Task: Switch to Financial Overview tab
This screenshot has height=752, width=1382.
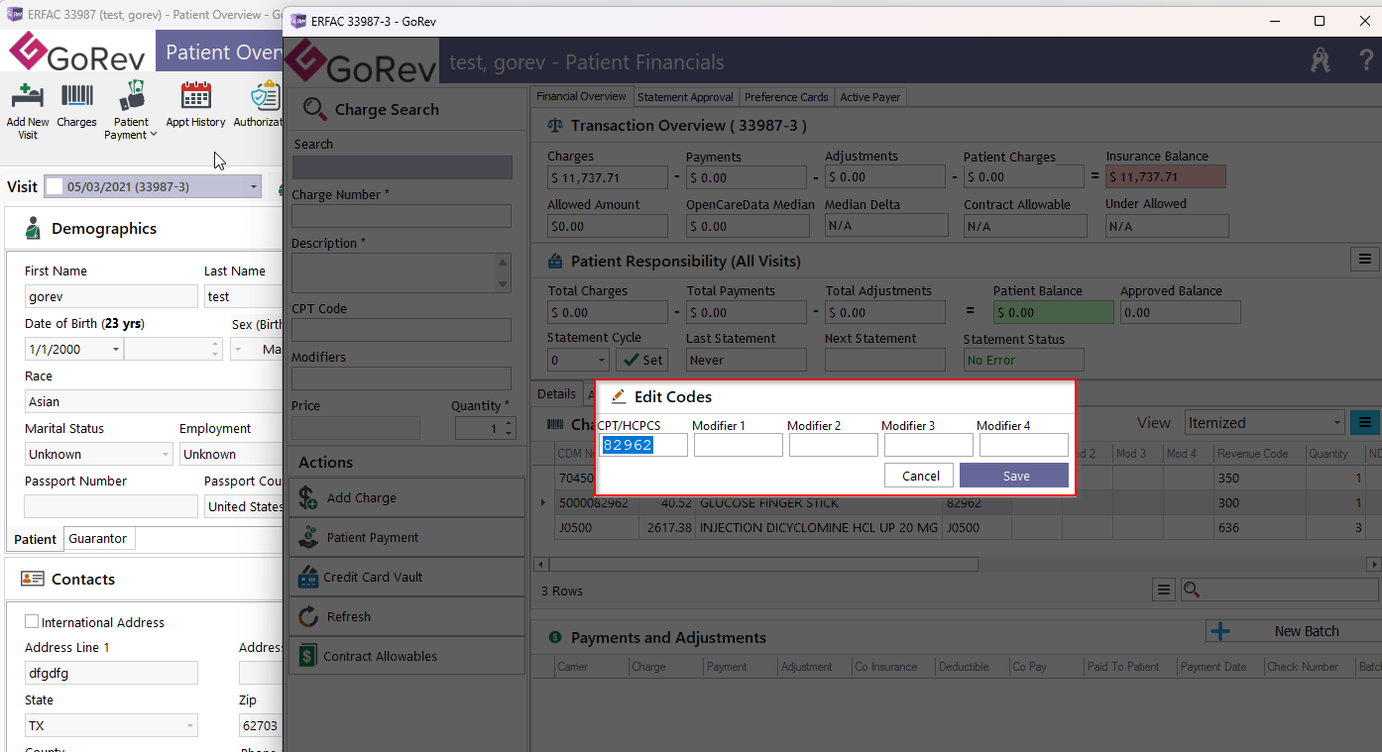Action: coord(581,96)
